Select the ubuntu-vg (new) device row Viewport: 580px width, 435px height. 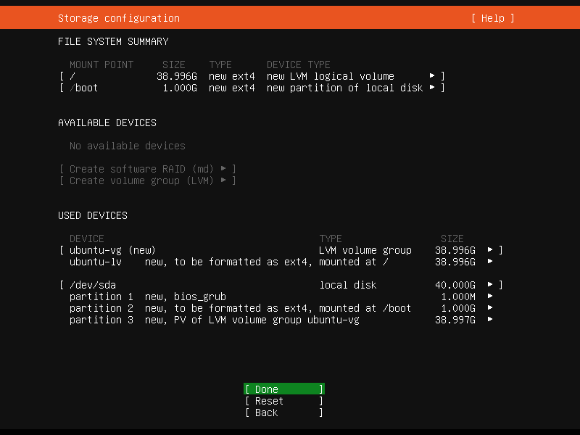point(281,250)
